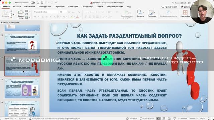Click the Reset slide icon
Image resolution: width=214 pixels, height=120 pixels.
tap(27, 14)
